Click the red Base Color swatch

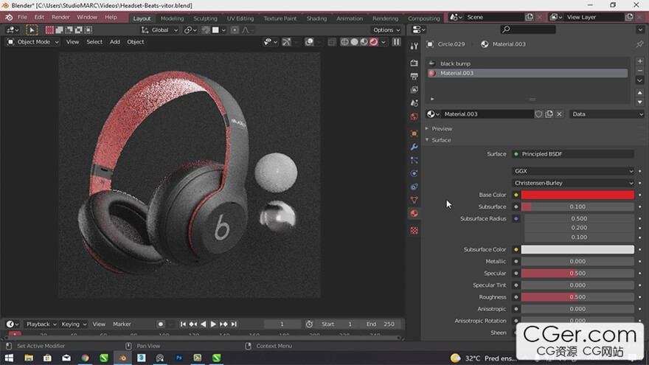click(577, 195)
